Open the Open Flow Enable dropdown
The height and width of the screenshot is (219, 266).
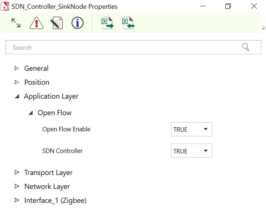click(191, 129)
